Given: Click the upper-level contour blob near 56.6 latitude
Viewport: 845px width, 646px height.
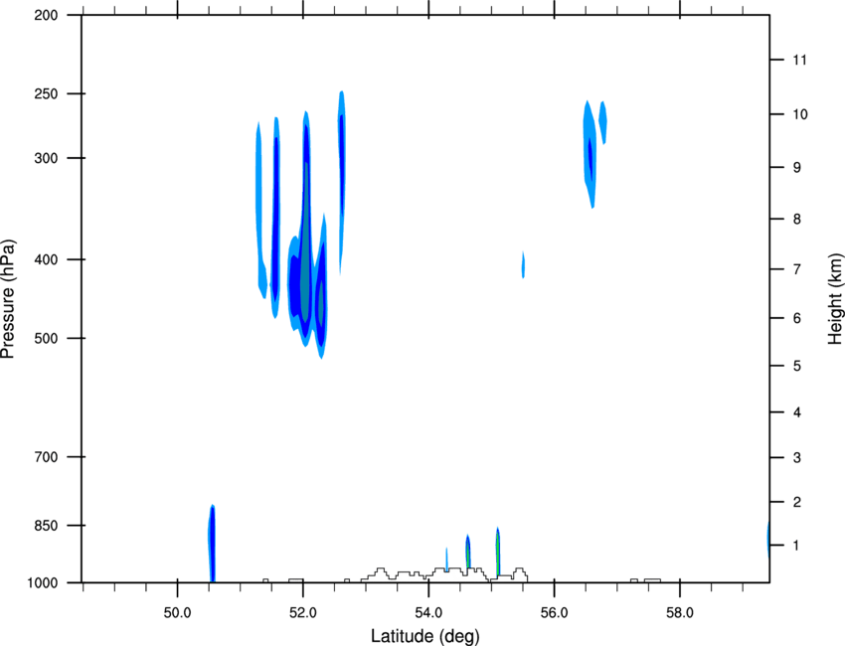Looking at the screenshot, I should click(591, 155).
